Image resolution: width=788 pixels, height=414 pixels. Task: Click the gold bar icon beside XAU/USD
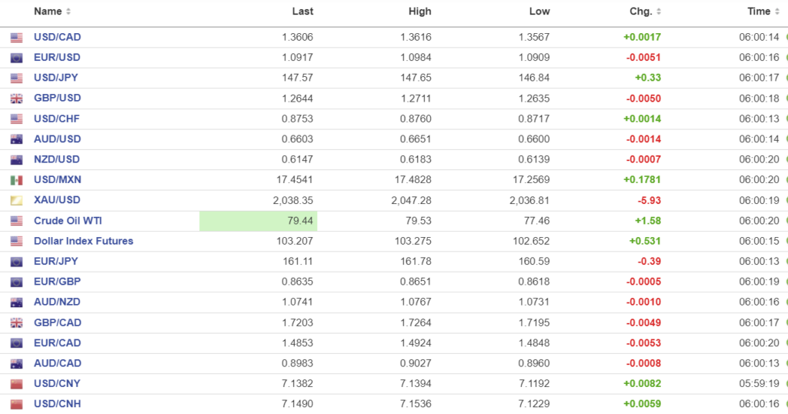[x=16, y=200]
